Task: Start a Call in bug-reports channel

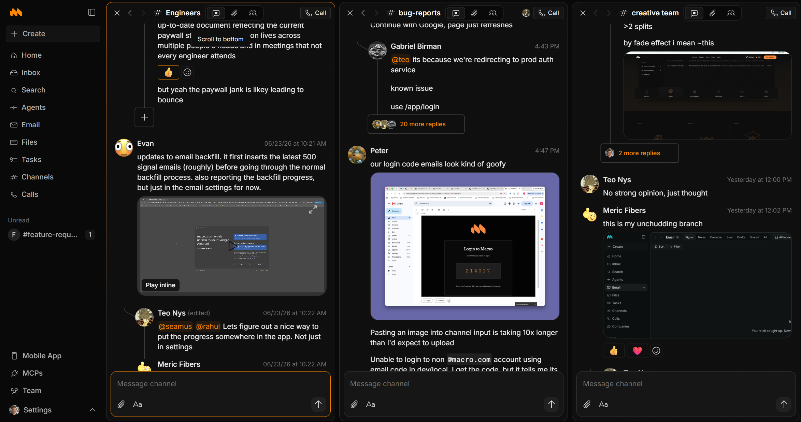Action: click(548, 13)
